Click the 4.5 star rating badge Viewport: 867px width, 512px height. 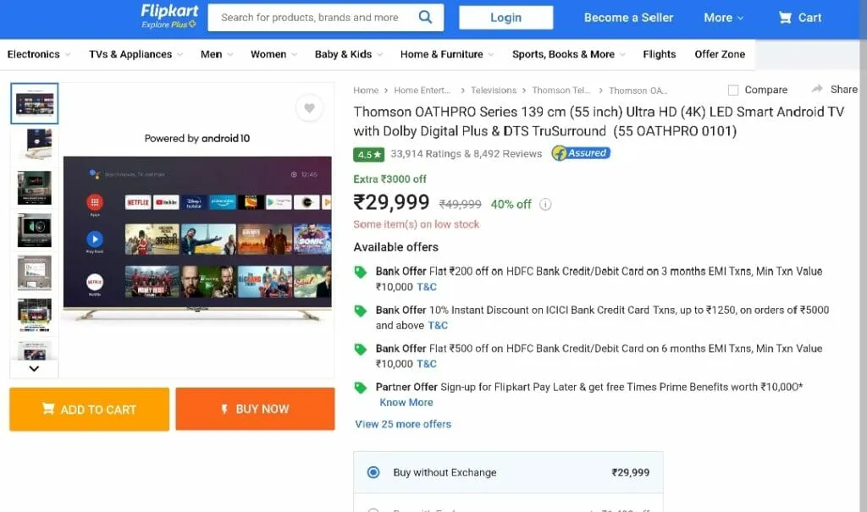[x=369, y=154]
